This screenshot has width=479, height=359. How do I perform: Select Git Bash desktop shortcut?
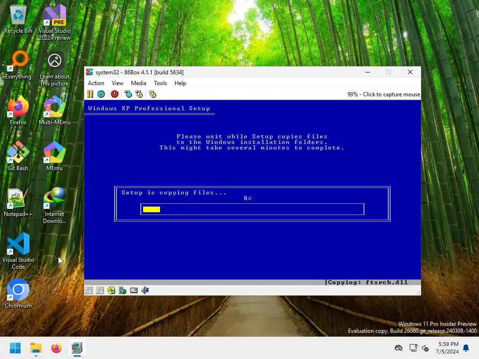click(18, 157)
